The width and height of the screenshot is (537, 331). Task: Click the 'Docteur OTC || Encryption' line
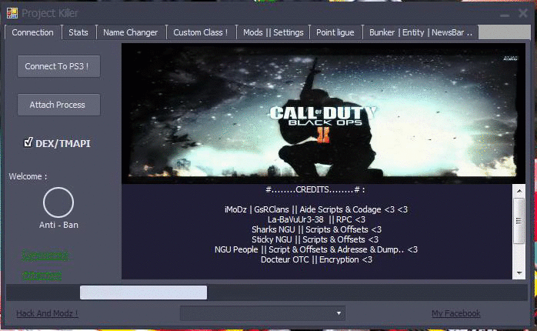coord(316,259)
